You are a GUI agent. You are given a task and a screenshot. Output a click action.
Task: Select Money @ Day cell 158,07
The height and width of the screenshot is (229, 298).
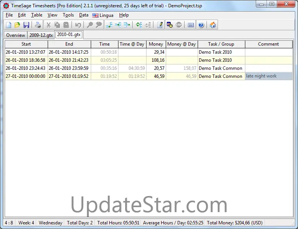pos(182,68)
